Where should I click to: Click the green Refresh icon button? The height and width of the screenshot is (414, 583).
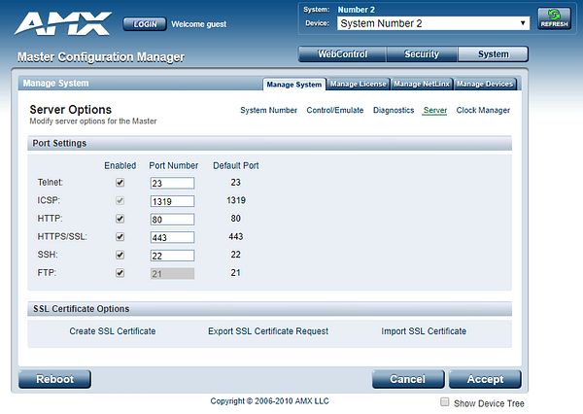(x=554, y=18)
